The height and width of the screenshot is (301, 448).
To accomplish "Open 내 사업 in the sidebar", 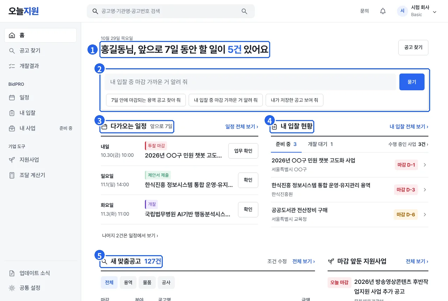I will coord(41,128).
